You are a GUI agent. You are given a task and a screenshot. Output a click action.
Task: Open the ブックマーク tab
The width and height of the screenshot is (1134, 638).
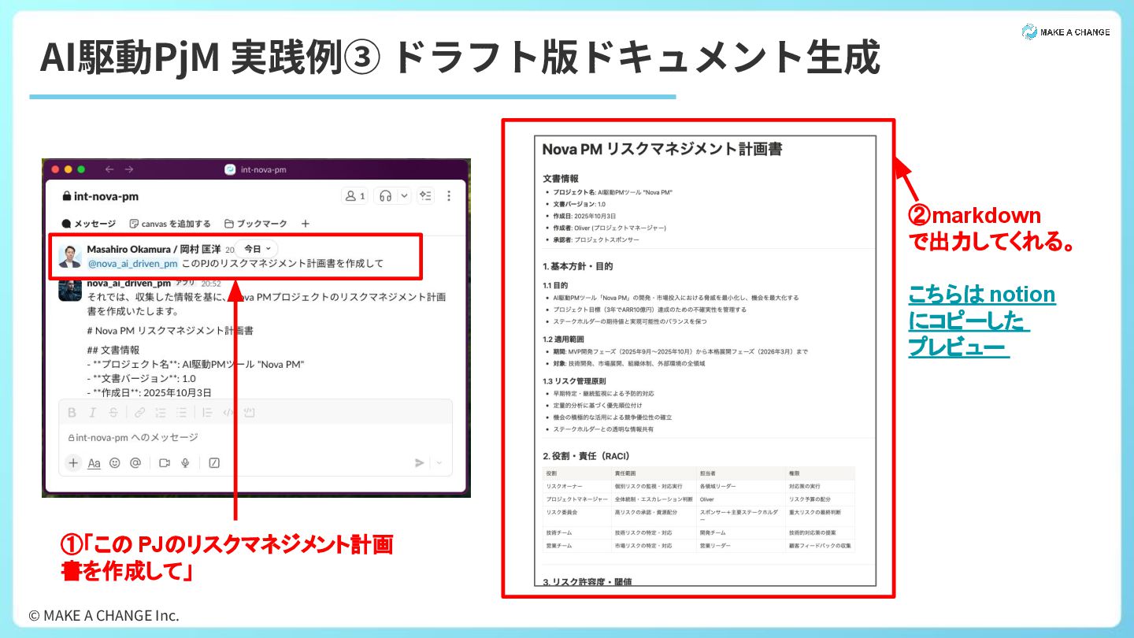[x=256, y=224]
